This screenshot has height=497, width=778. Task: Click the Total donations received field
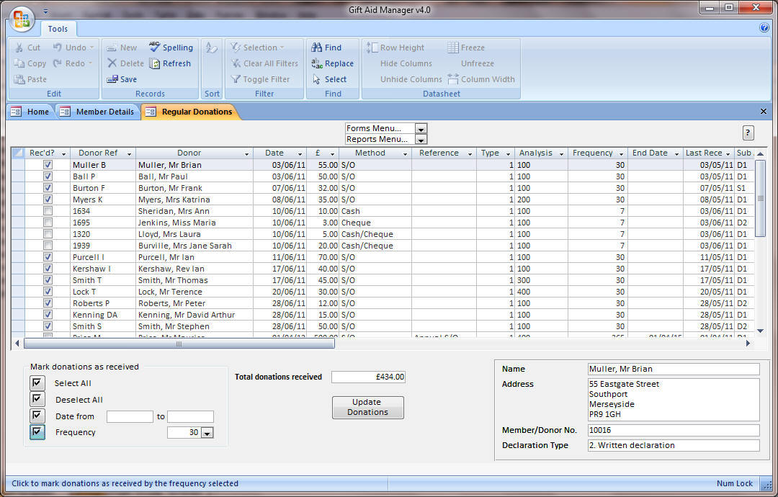click(368, 377)
